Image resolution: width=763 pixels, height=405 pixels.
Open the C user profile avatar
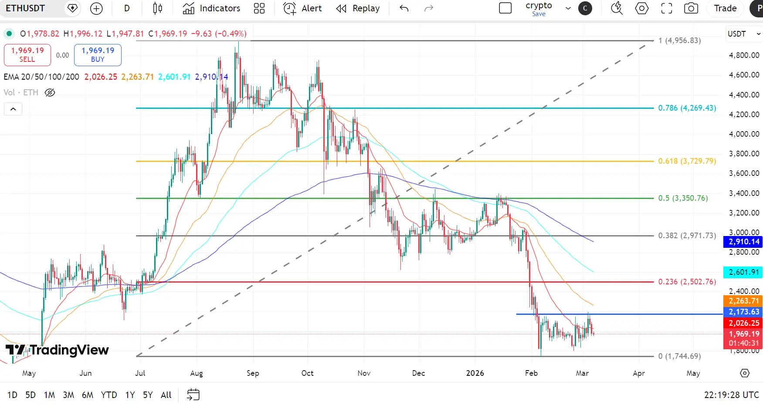click(x=585, y=8)
